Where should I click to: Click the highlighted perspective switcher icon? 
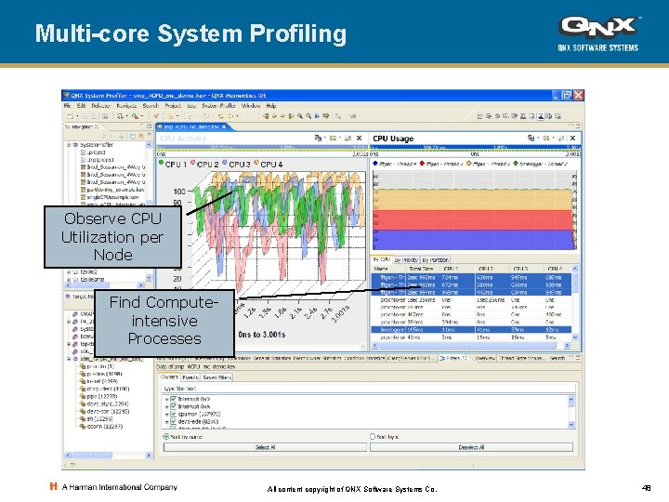coord(541,115)
